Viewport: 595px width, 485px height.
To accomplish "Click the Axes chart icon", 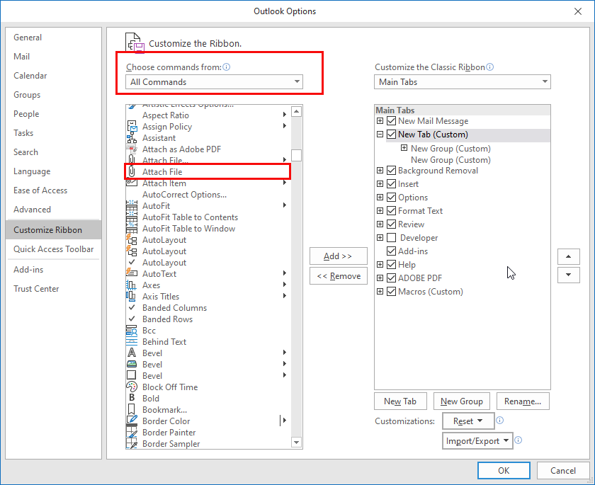I will pos(132,285).
